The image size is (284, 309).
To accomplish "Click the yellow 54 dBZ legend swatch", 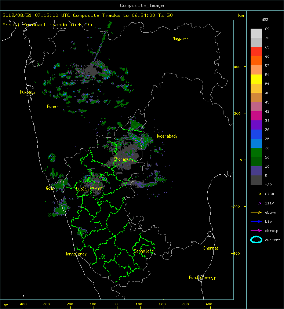I will click(256, 79).
